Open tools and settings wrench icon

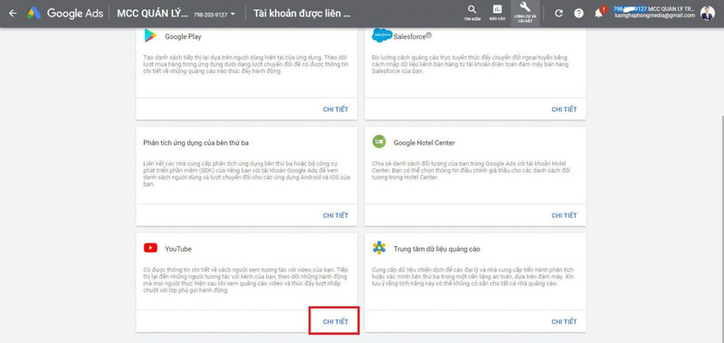click(525, 13)
